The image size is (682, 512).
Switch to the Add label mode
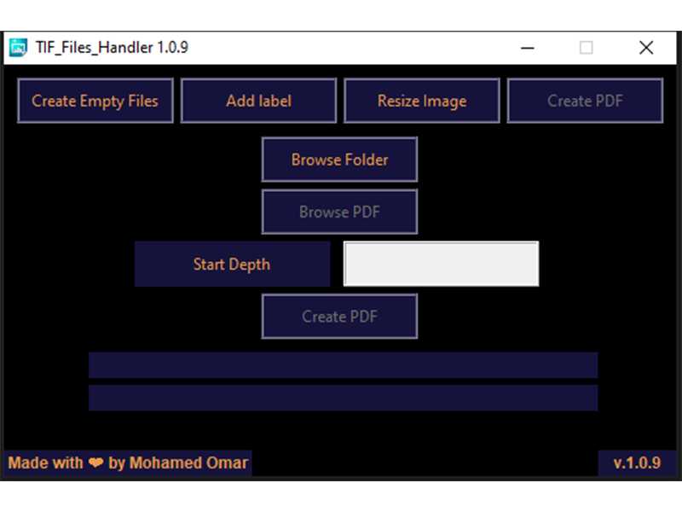(x=258, y=101)
